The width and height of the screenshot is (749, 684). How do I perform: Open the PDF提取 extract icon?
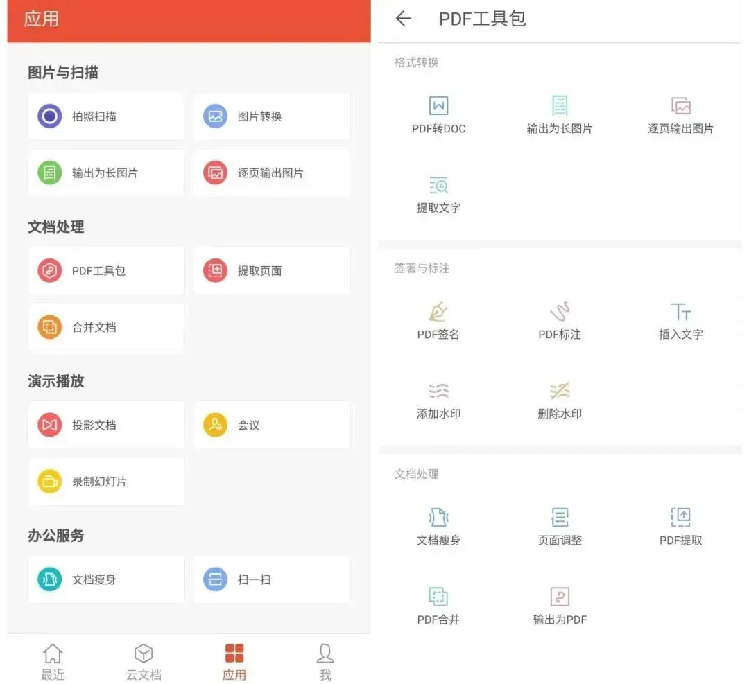681,518
